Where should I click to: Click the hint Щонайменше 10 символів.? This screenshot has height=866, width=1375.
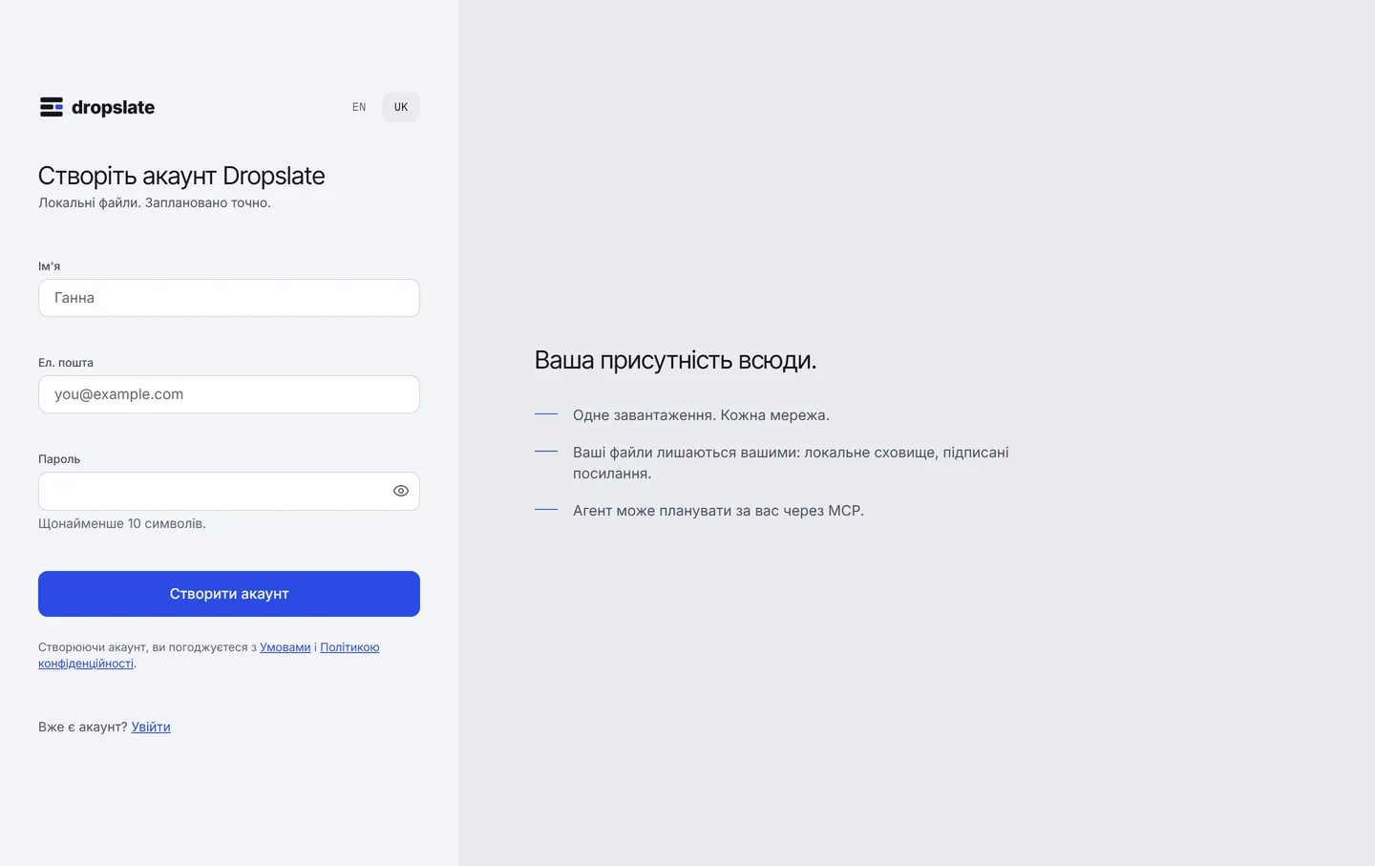(x=122, y=523)
